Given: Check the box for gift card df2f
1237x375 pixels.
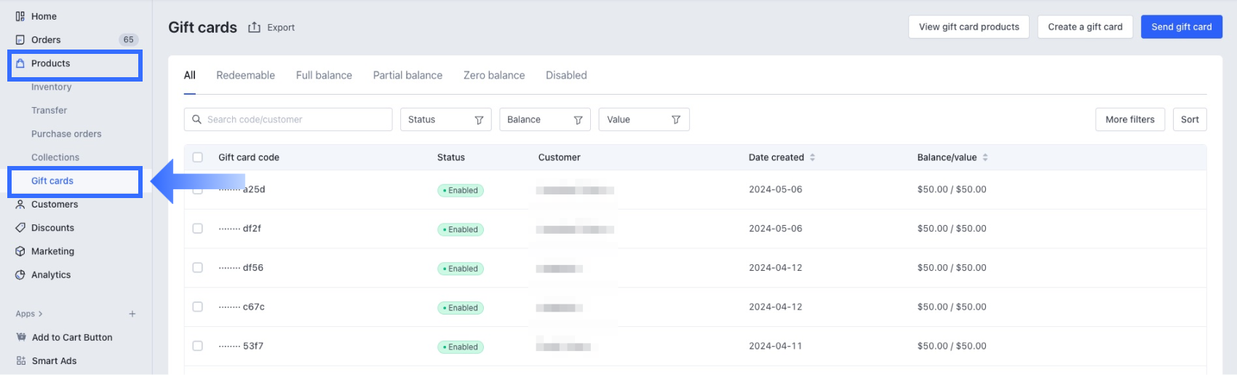Looking at the screenshot, I should point(198,229).
